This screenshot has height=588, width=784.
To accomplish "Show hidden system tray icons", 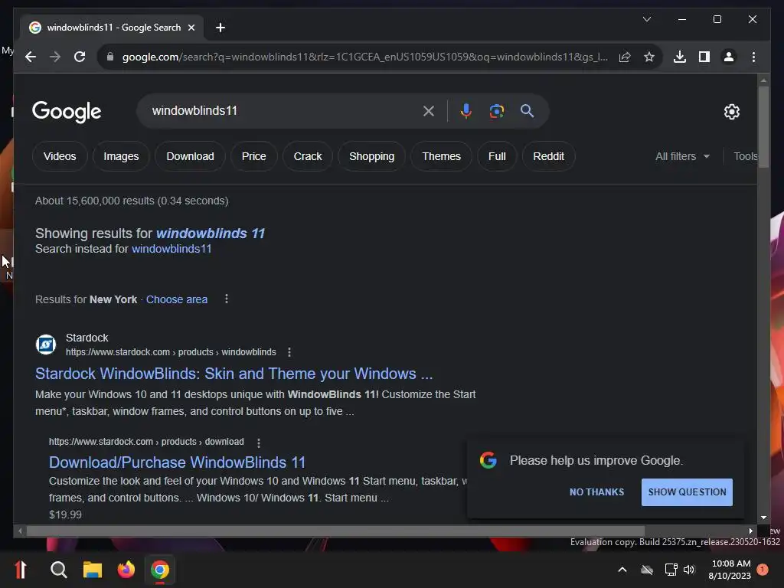I will [622, 570].
